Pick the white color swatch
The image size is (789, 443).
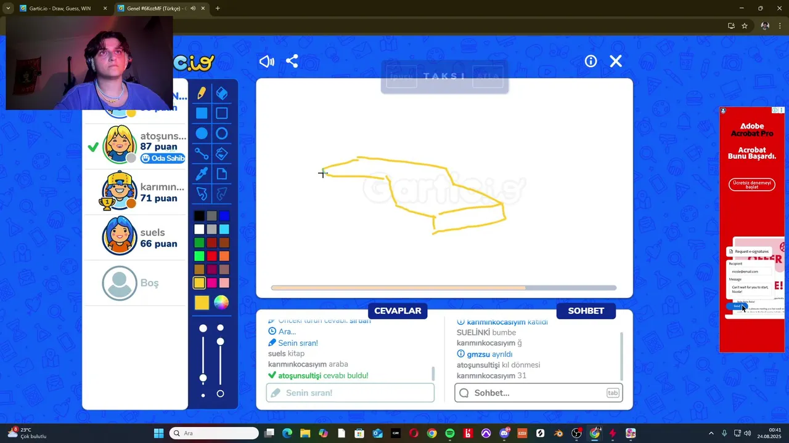[x=199, y=229]
